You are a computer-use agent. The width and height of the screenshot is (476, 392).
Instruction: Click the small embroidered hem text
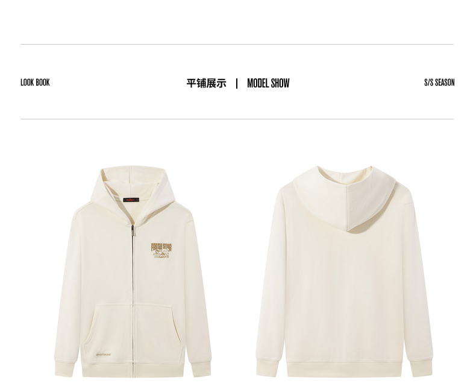pos(104,355)
